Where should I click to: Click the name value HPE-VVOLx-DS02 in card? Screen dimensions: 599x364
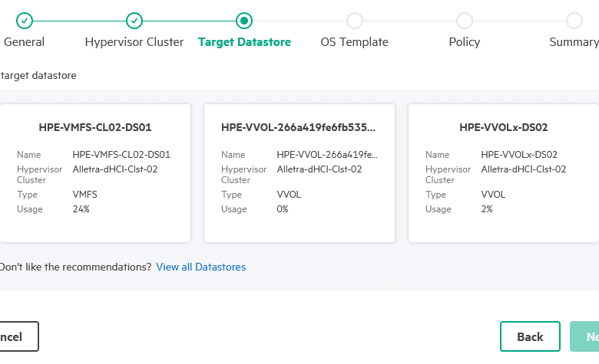click(519, 154)
